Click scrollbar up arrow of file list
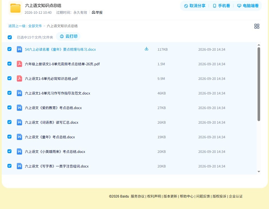The image size is (269, 209). click(x=259, y=45)
